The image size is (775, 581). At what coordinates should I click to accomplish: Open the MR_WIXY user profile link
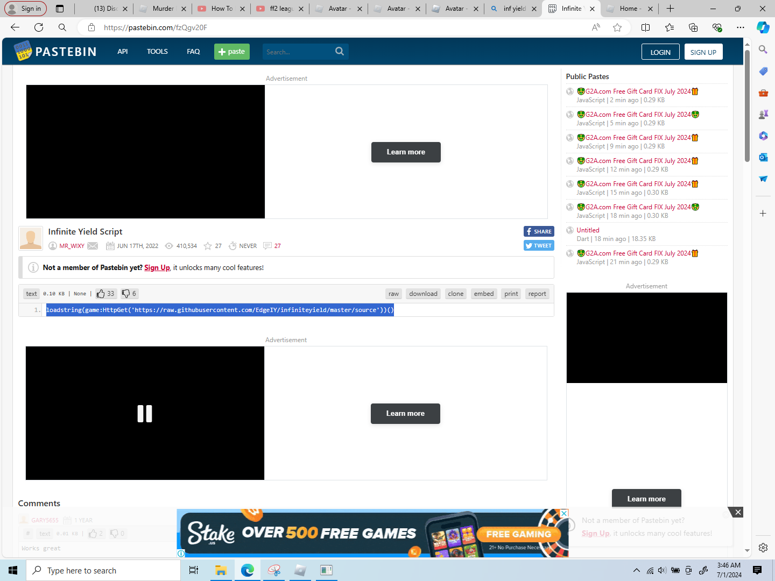pos(72,246)
